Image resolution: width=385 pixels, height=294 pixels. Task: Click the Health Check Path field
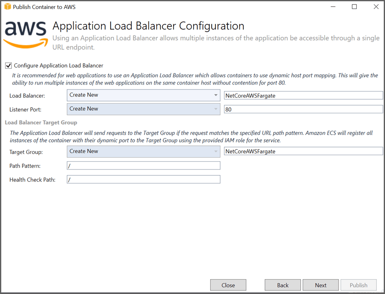(143, 179)
